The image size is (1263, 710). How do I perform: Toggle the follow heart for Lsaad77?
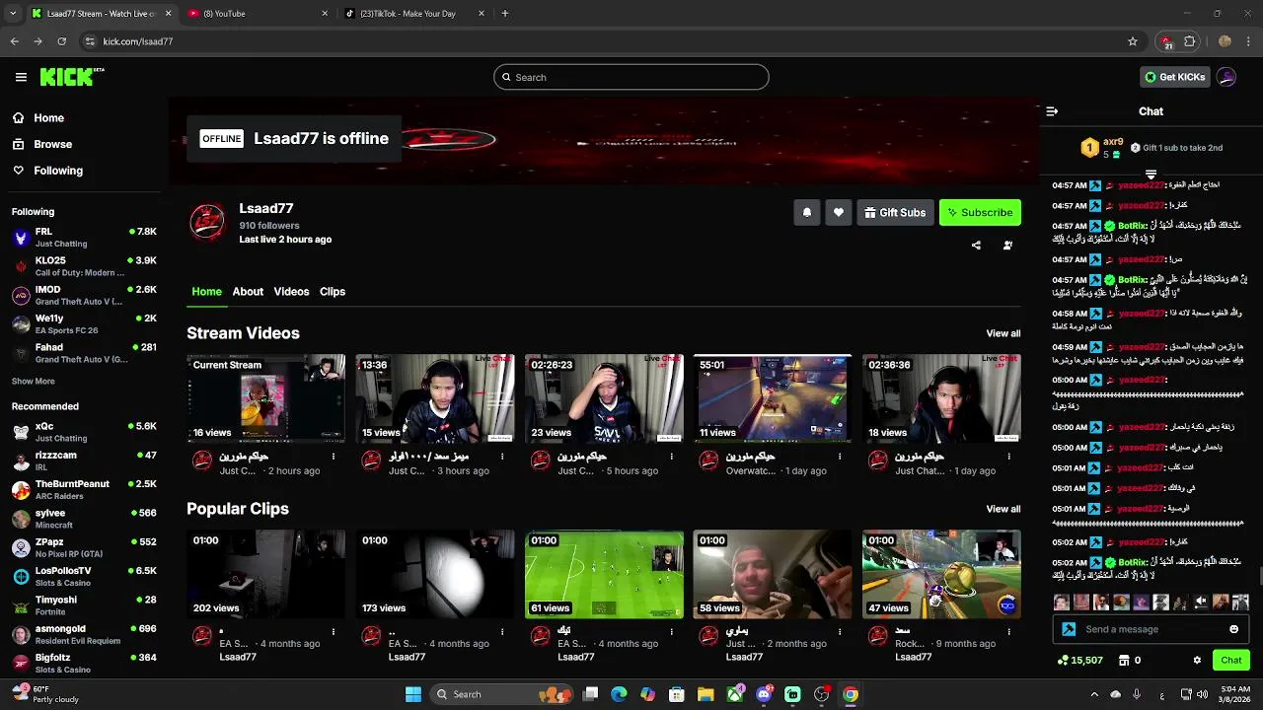[x=839, y=212]
